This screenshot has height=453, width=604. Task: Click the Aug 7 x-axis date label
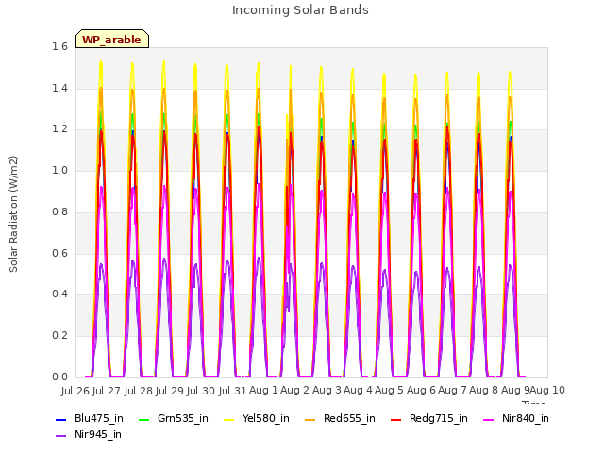pyautogui.click(x=452, y=390)
